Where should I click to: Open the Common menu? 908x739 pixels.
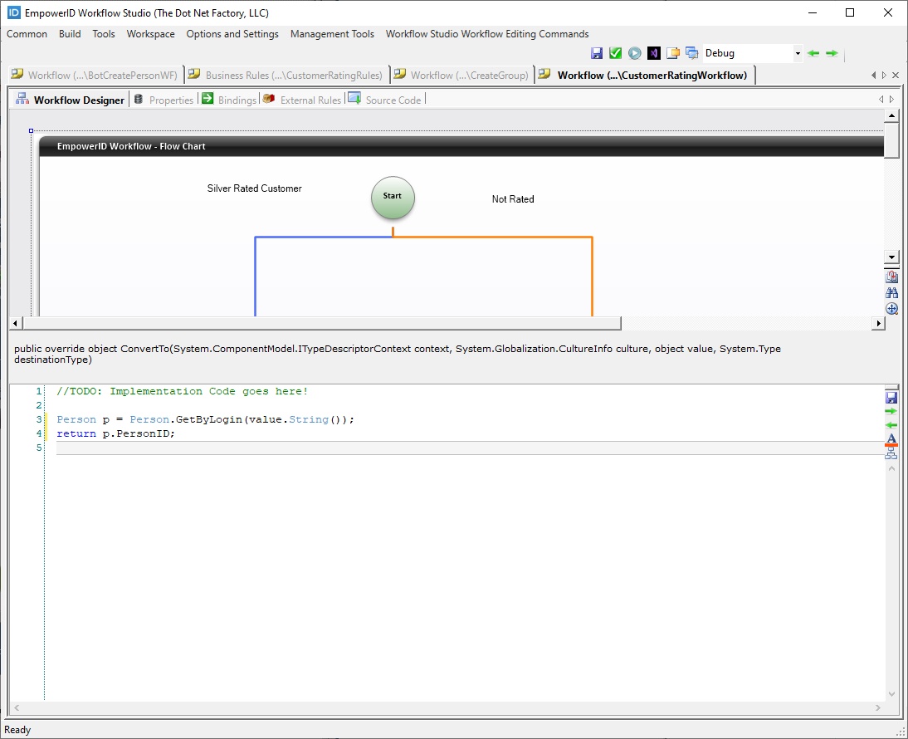coord(27,34)
